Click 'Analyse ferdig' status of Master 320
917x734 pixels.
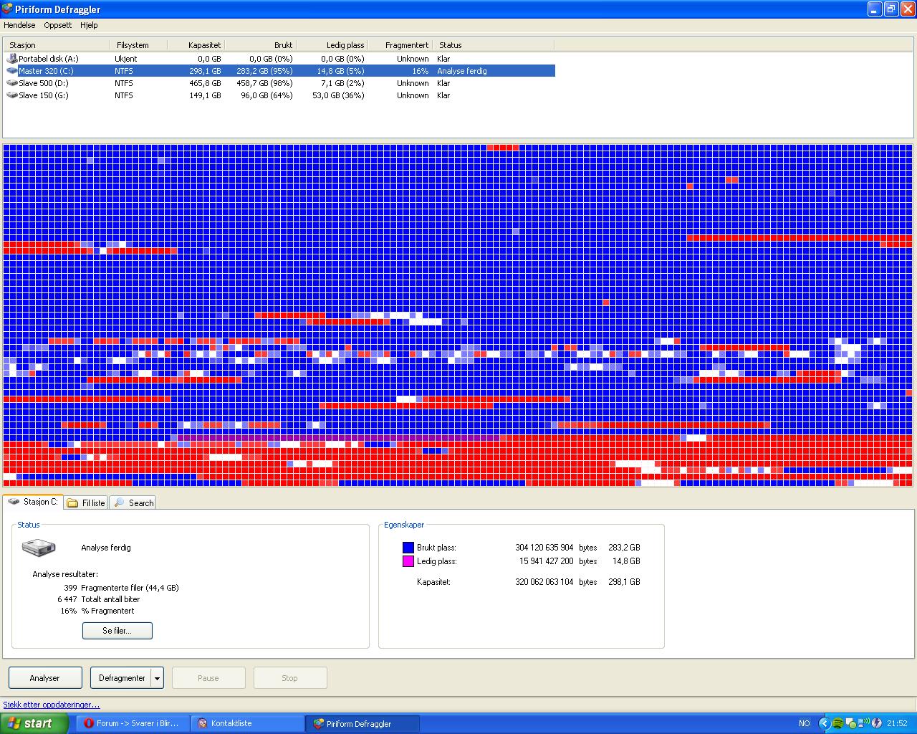[462, 71]
